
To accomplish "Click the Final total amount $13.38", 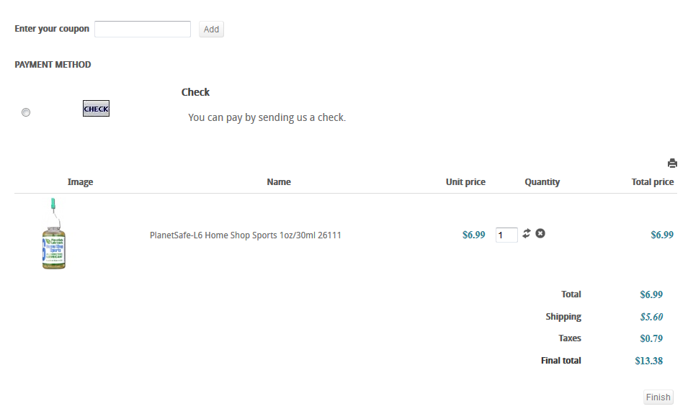I will pos(648,361).
